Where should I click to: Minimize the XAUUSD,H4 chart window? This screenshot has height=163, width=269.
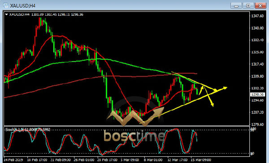[236, 6]
